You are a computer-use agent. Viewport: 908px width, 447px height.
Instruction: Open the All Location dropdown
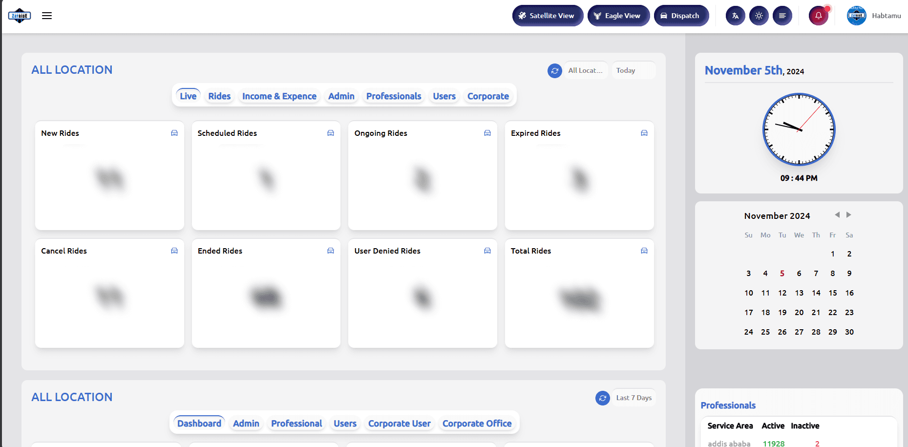click(586, 70)
